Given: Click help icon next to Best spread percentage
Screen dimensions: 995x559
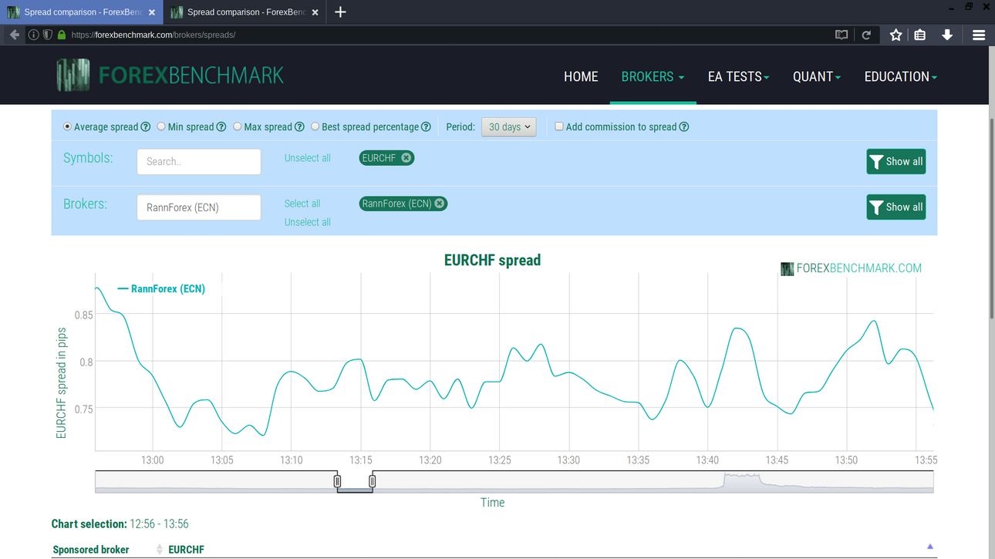Looking at the screenshot, I should click(x=426, y=127).
